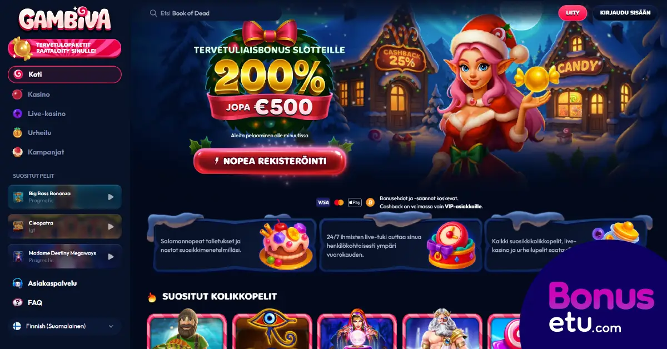Open the Tervetulopaketit welcome package banner
This screenshot has width=667, height=349.
(x=65, y=48)
